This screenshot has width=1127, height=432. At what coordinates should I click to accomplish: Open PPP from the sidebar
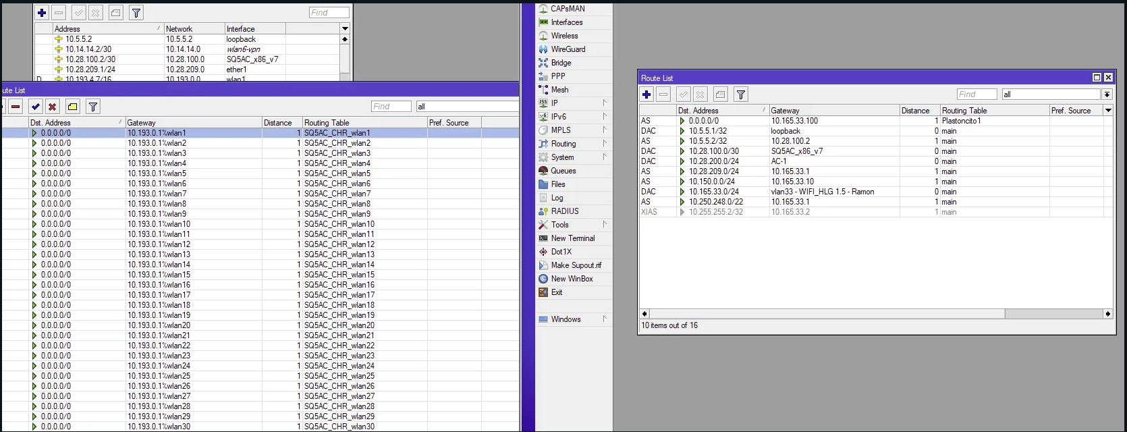tap(558, 76)
